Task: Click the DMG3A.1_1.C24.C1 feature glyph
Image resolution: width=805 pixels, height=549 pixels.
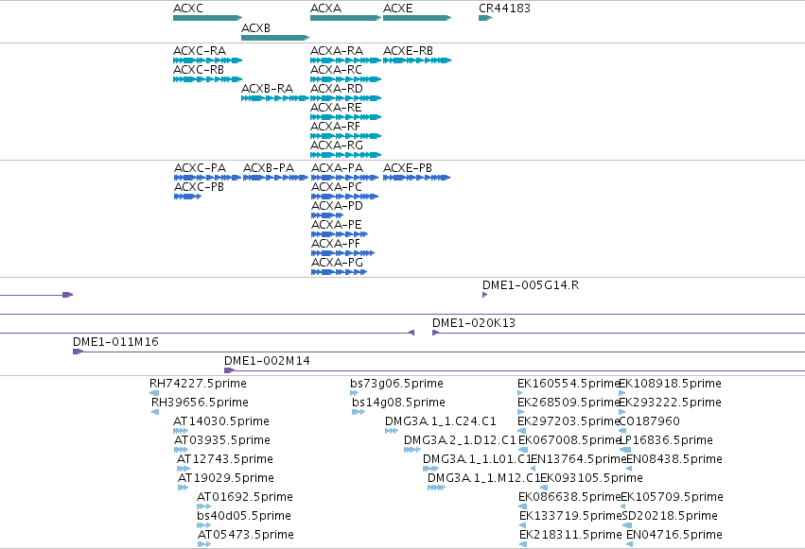Action: click(392, 431)
